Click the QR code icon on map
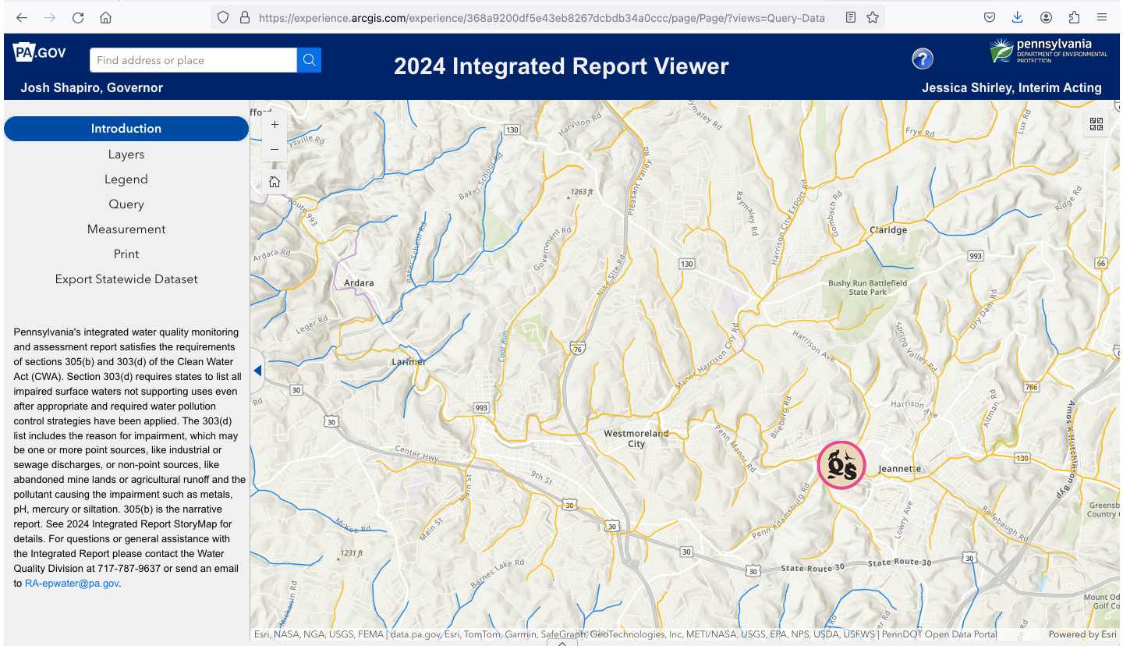This screenshot has height=646, width=1123. coord(1096,124)
